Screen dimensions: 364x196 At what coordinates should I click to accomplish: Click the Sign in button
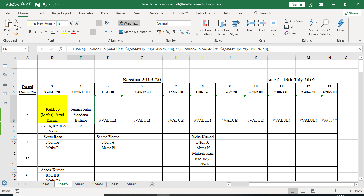pyautogui.click(x=297, y=4)
